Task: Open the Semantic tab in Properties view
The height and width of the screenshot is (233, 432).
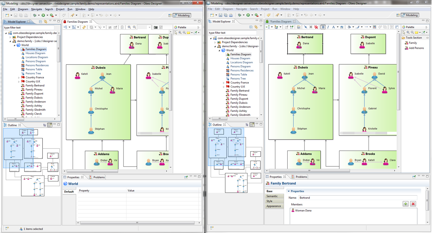Action: pyautogui.click(x=272, y=196)
